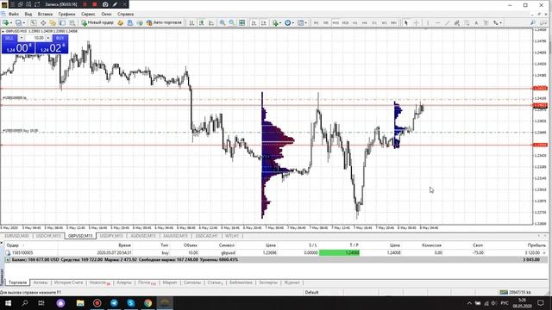This screenshot has width=552, height=310.
Task: Switch to the XAUUSD,M15 chart tab
Action: pos(175,236)
